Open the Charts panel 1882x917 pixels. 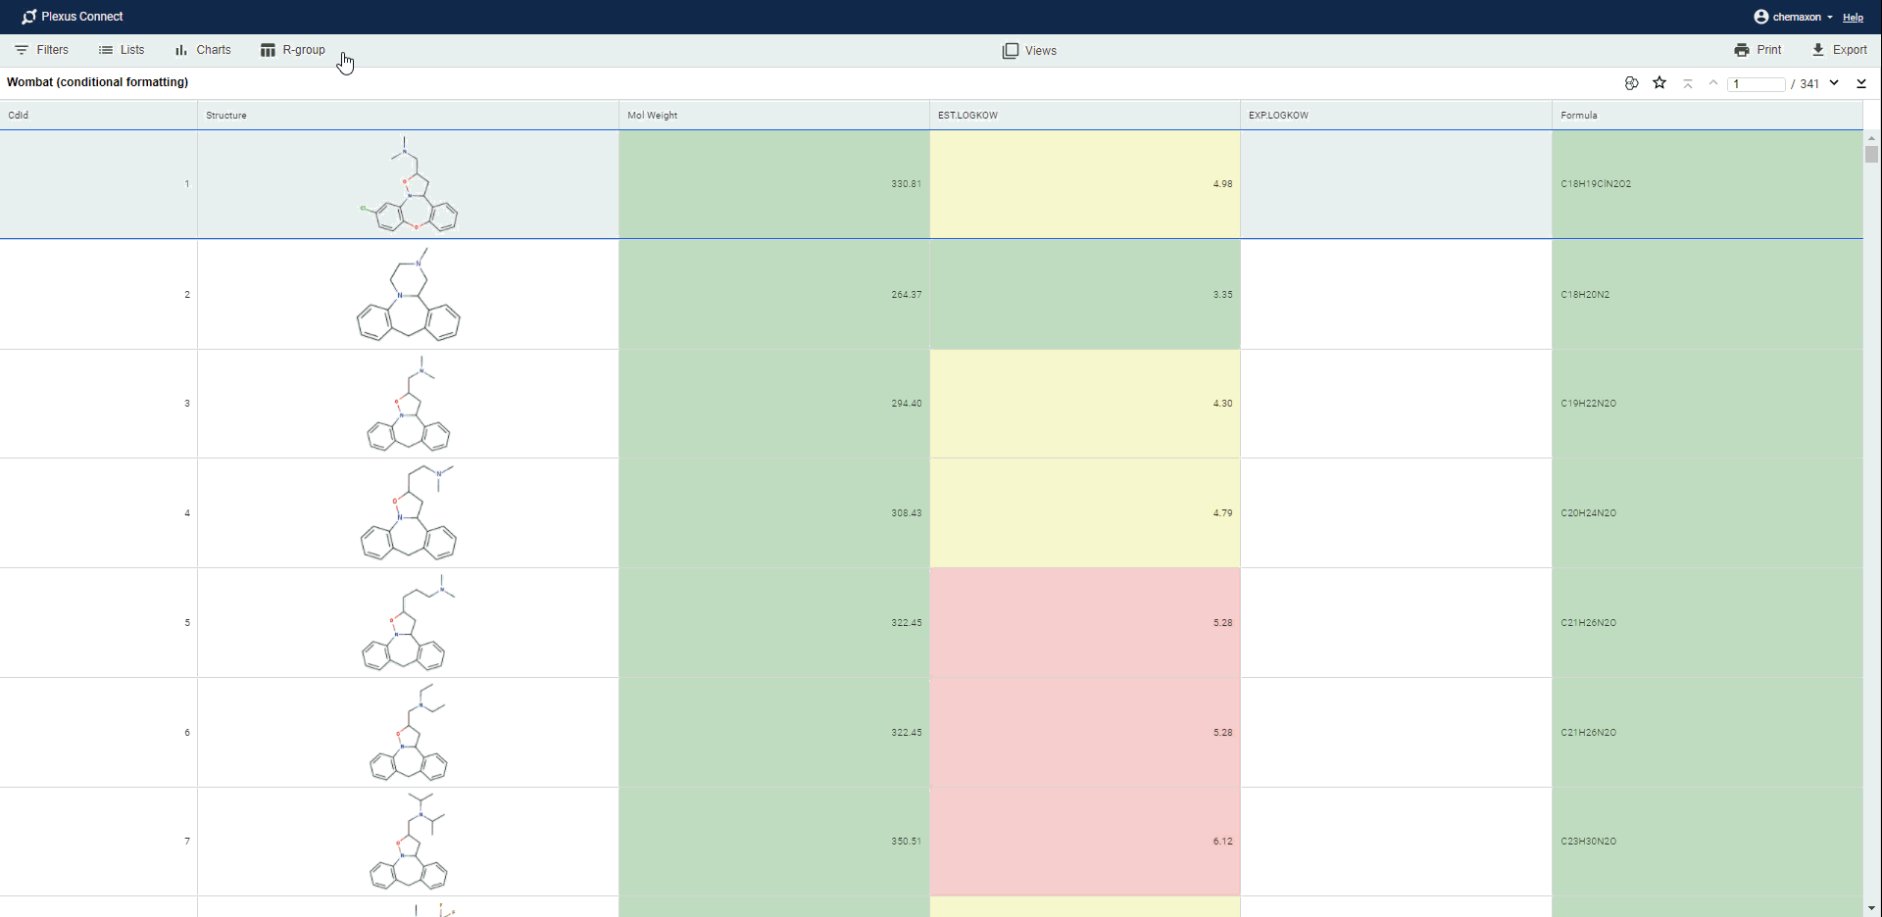pos(203,50)
